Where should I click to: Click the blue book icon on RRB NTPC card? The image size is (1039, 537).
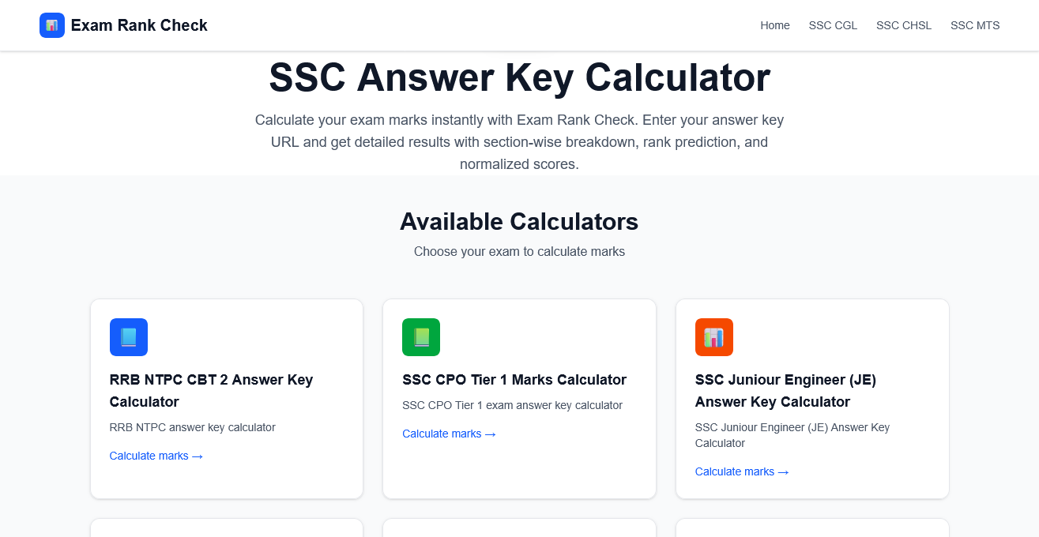(x=129, y=337)
